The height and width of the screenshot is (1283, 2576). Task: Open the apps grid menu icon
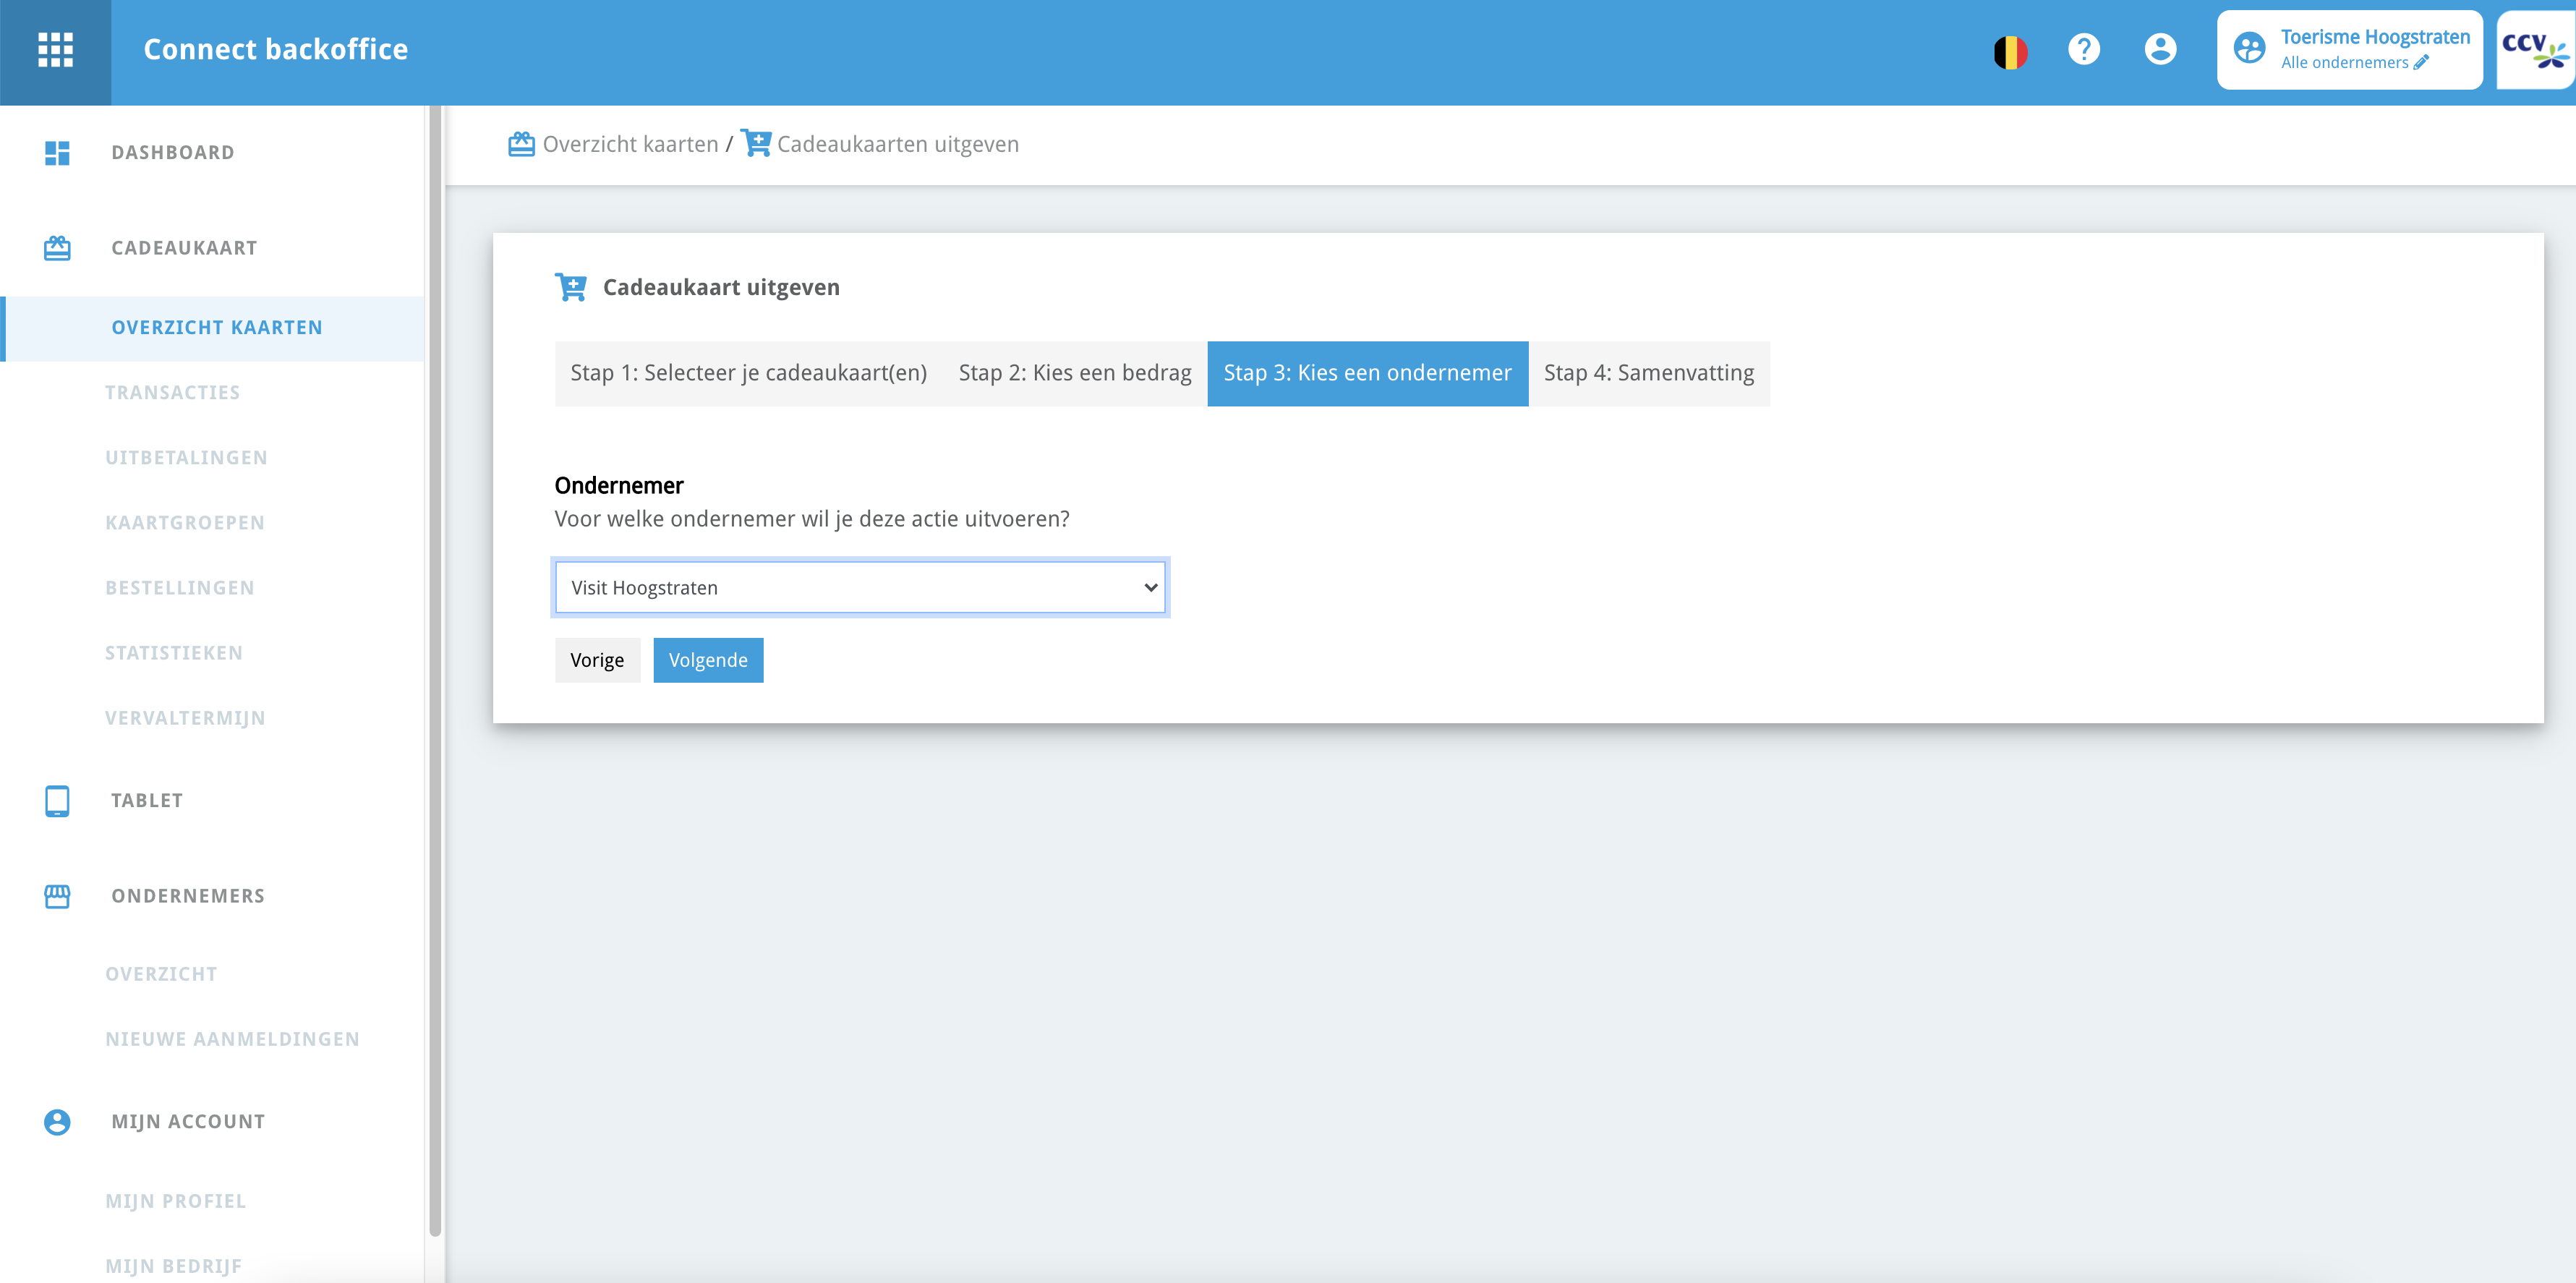(55, 50)
